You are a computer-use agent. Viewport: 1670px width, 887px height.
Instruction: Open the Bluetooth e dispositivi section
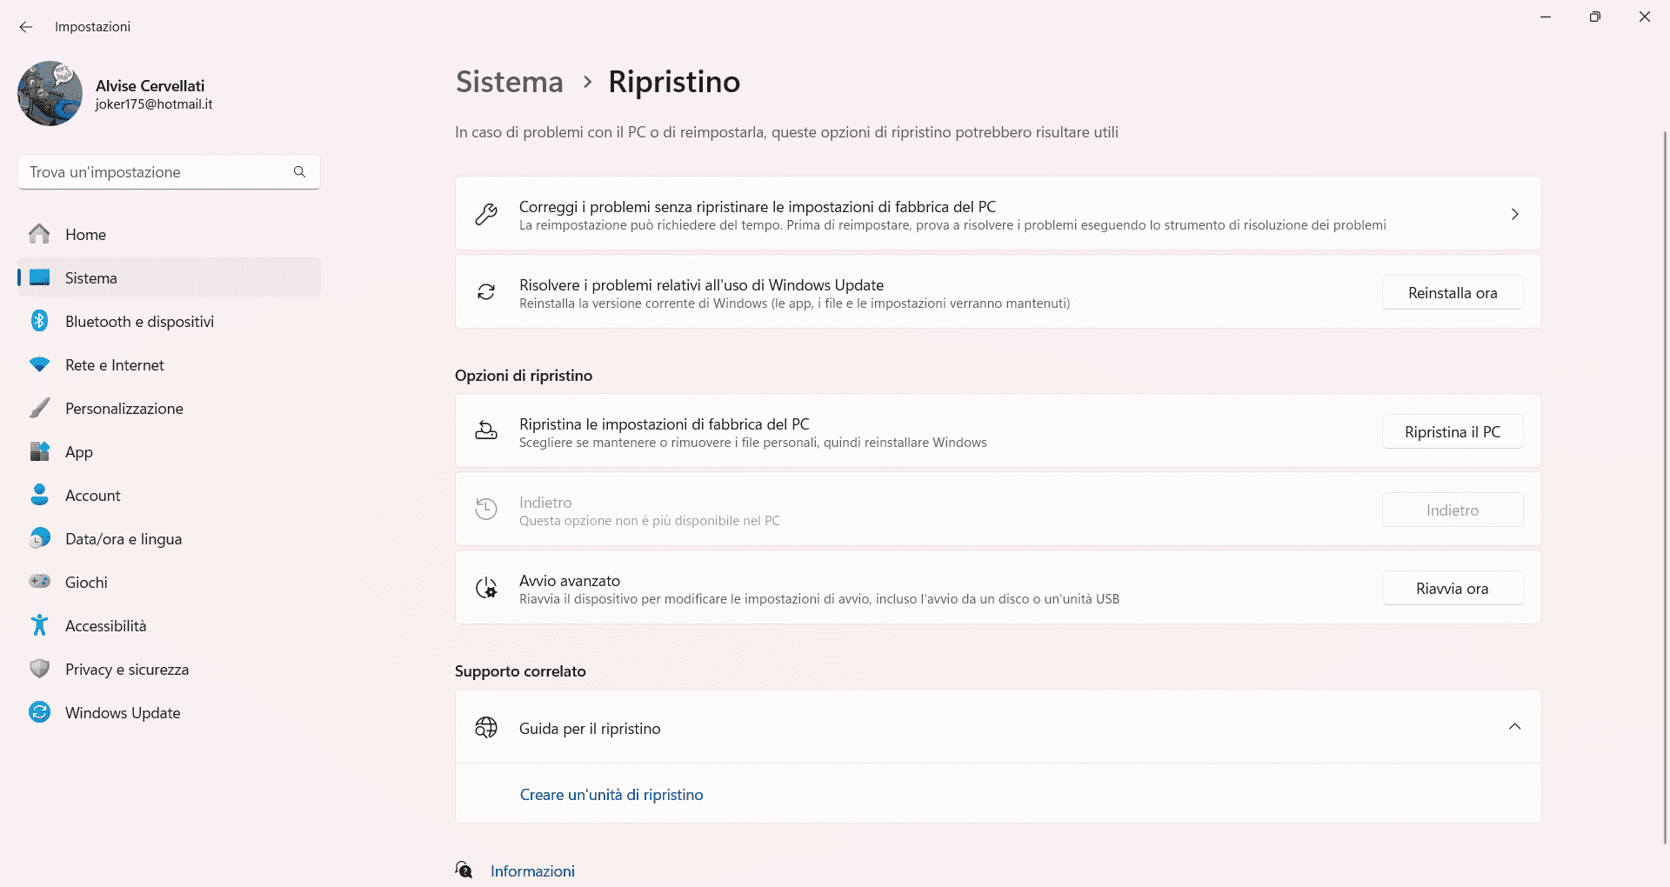click(x=39, y=321)
